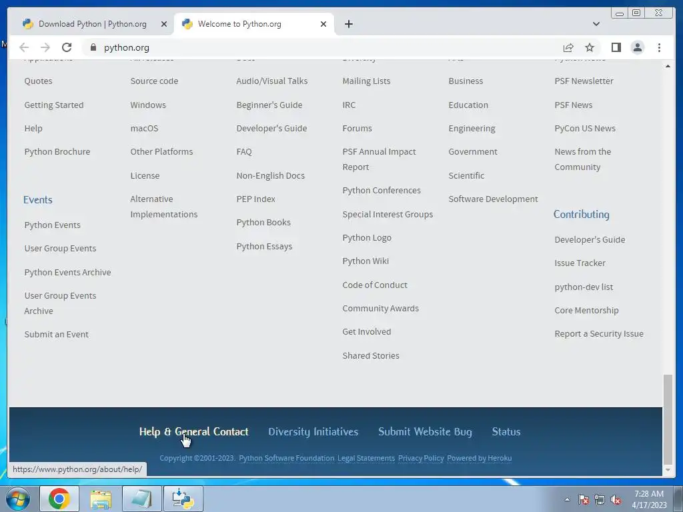The image size is (683, 512).
Task: Open the tab search dropdown arrow
Action: pyautogui.click(x=596, y=24)
